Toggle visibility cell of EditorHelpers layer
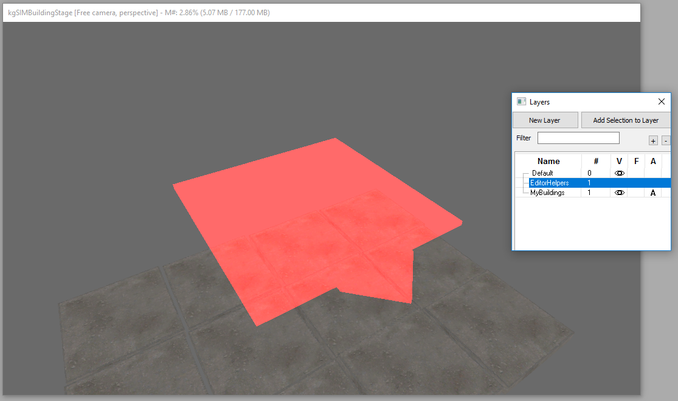The image size is (678, 401). point(619,183)
